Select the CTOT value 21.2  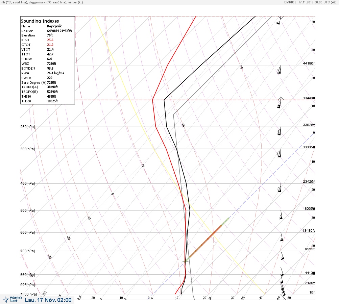click(50, 45)
